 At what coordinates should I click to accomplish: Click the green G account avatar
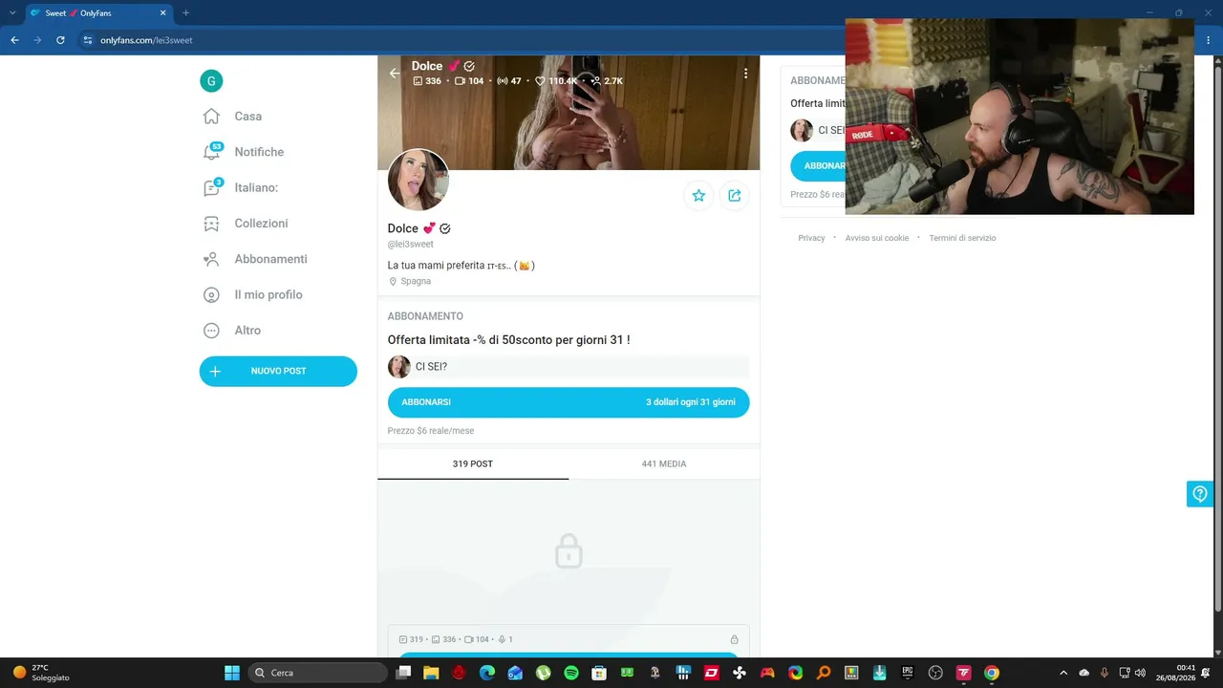point(211,81)
